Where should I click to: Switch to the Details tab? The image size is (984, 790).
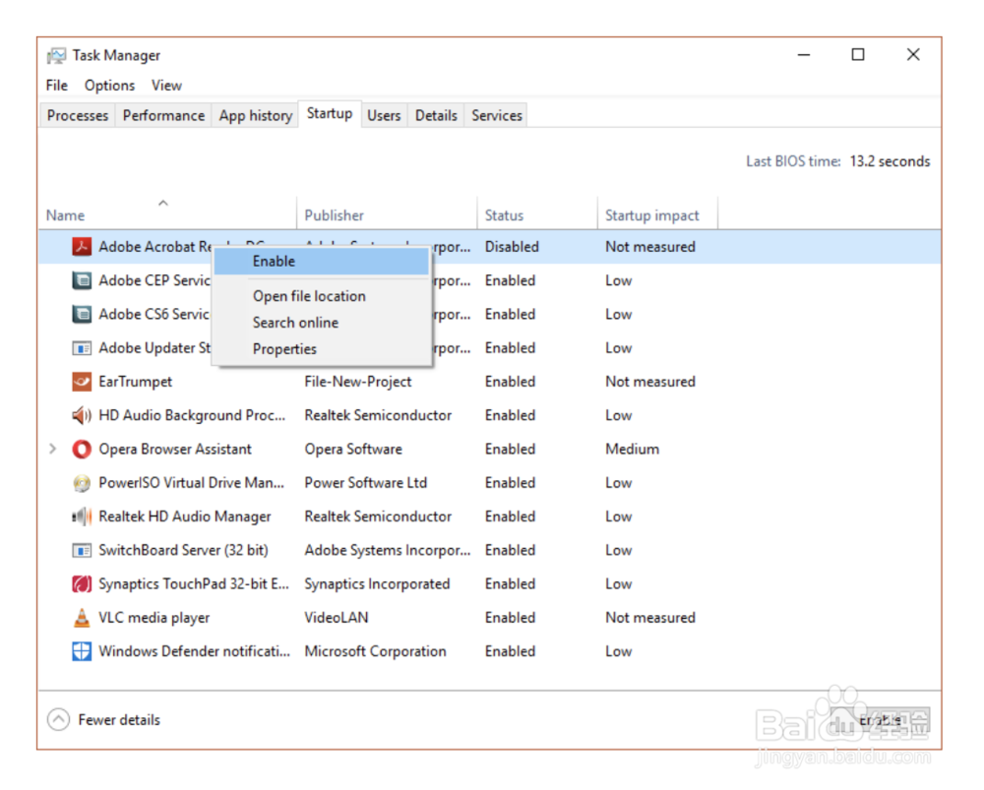(436, 115)
